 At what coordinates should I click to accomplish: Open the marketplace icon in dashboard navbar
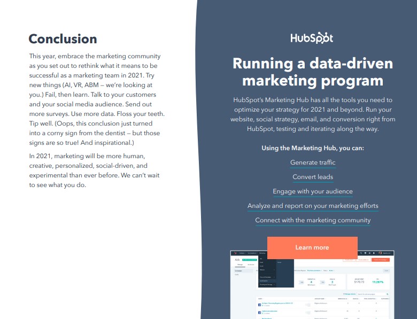coord(366,253)
